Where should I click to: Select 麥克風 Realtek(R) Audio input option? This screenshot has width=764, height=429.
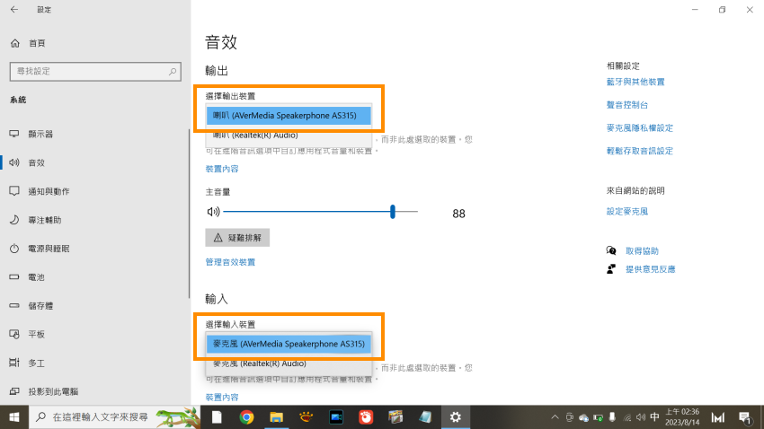tap(289, 363)
